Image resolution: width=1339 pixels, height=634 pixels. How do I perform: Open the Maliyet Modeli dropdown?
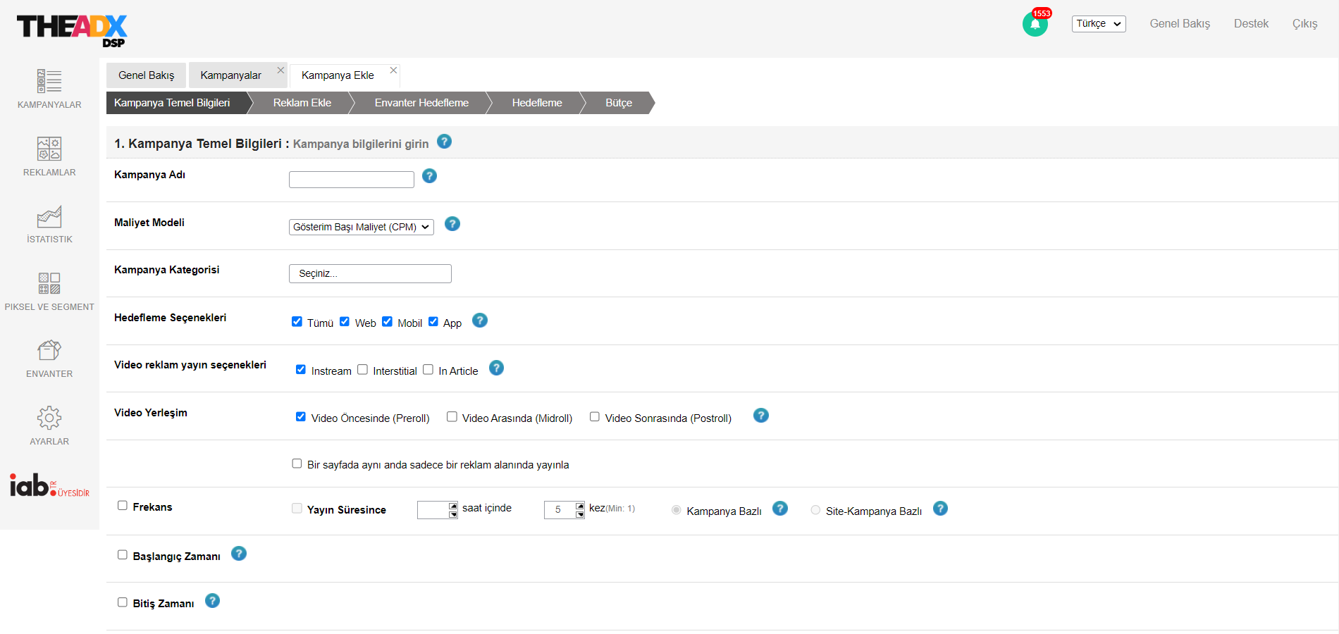[361, 227]
